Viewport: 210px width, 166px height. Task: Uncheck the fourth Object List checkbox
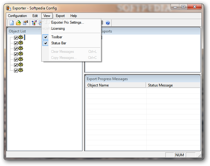pyautogui.click(x=16, y=54)
